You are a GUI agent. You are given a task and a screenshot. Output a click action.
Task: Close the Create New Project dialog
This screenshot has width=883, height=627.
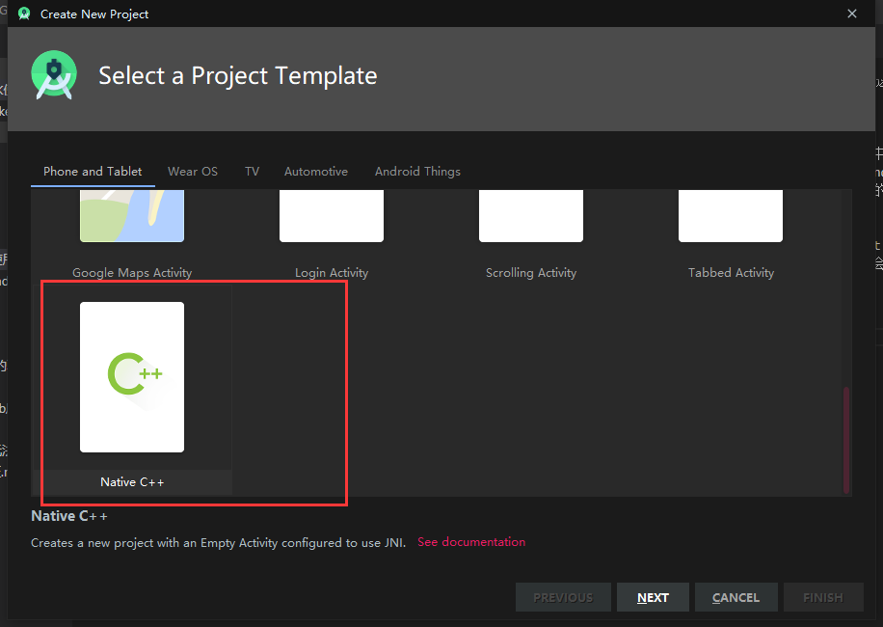pyautogui.click(x=852, y=14)
